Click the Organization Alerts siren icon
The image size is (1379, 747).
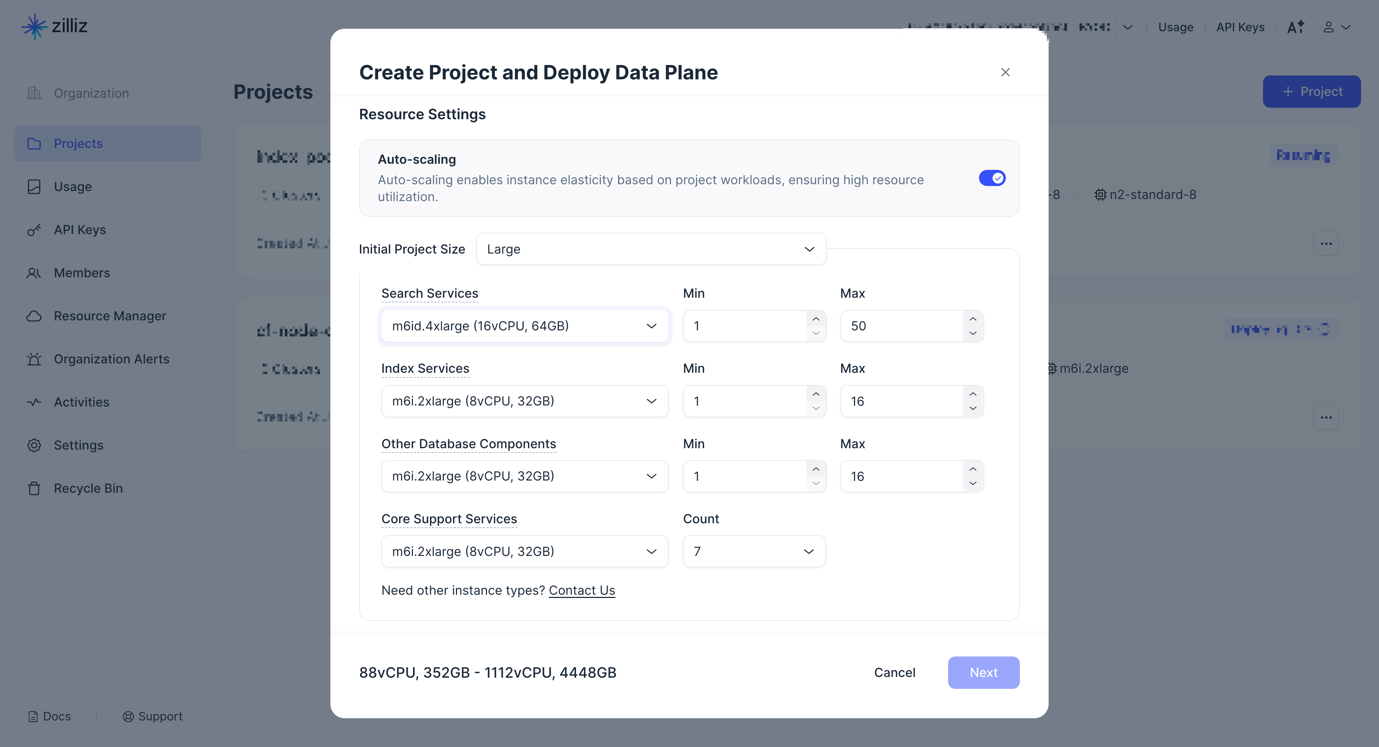coord(34,359)
